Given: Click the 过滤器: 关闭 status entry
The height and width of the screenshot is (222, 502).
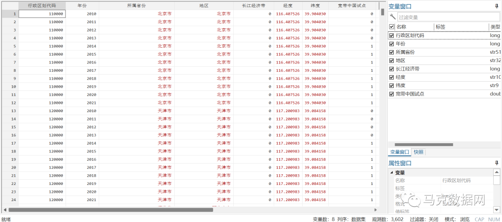Looking at the screenshot, I should click(x=424, y=219).
